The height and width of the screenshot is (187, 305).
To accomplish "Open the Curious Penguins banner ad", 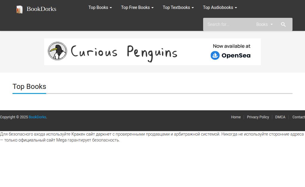I will (152, 52).
